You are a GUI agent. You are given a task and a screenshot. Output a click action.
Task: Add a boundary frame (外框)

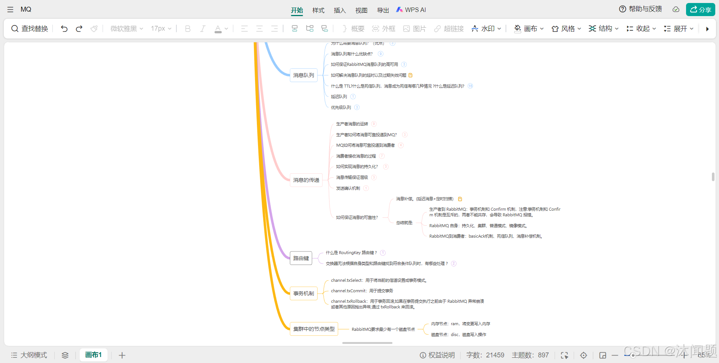pyautogui.click(x=383, y=28)
